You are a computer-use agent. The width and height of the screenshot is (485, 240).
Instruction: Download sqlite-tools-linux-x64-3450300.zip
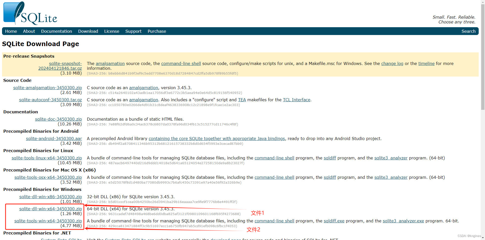pyautogui.click(x=47, y=158)
